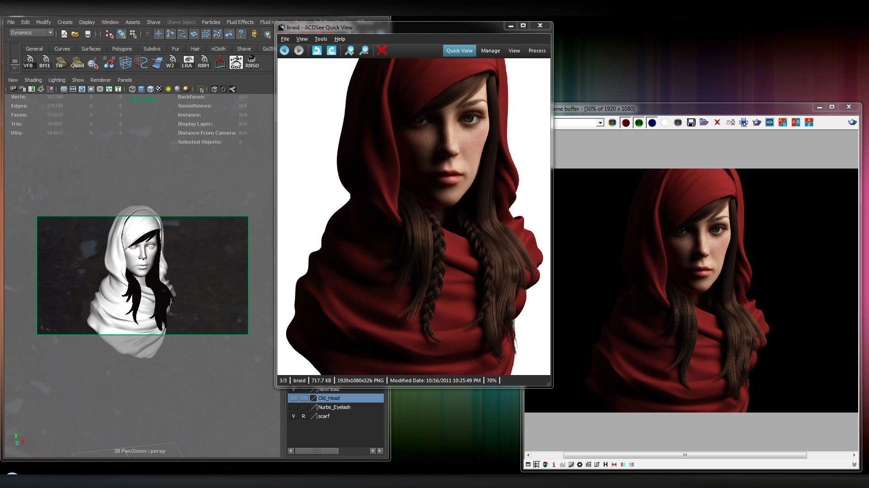Toggle the R box on scarf layer
Screen dimensions: 869x488
[x=304, y=416]
